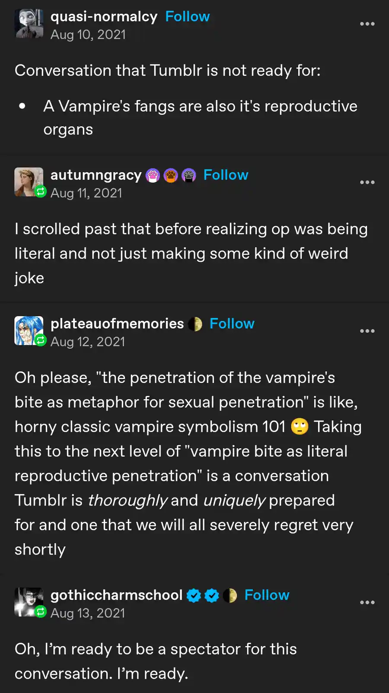The image size is (389, 693).
Task: Open the plateauofmemories avatar
Action: point(29,330)
